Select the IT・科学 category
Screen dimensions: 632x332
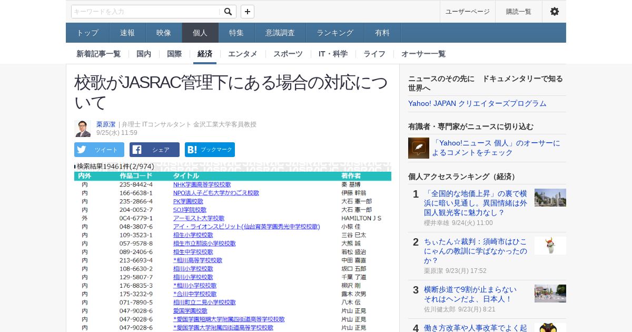pyautogui.click(x=333, y=54)
